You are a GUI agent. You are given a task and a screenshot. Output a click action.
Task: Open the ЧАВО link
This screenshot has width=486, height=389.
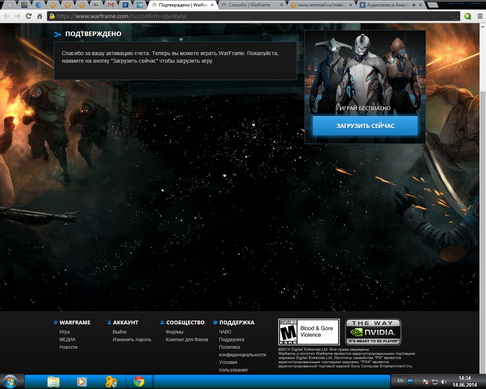pos(225,332)
